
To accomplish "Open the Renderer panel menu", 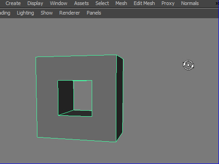I will [69, 13].
